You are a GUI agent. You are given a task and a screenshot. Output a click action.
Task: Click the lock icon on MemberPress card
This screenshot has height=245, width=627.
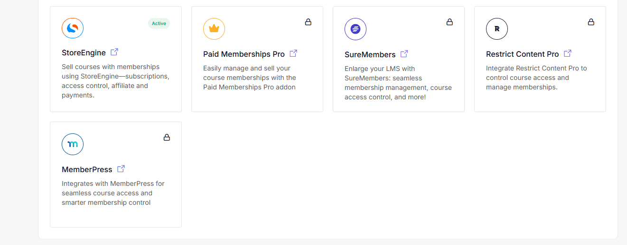pyautogui.click(x=167, y=137)
